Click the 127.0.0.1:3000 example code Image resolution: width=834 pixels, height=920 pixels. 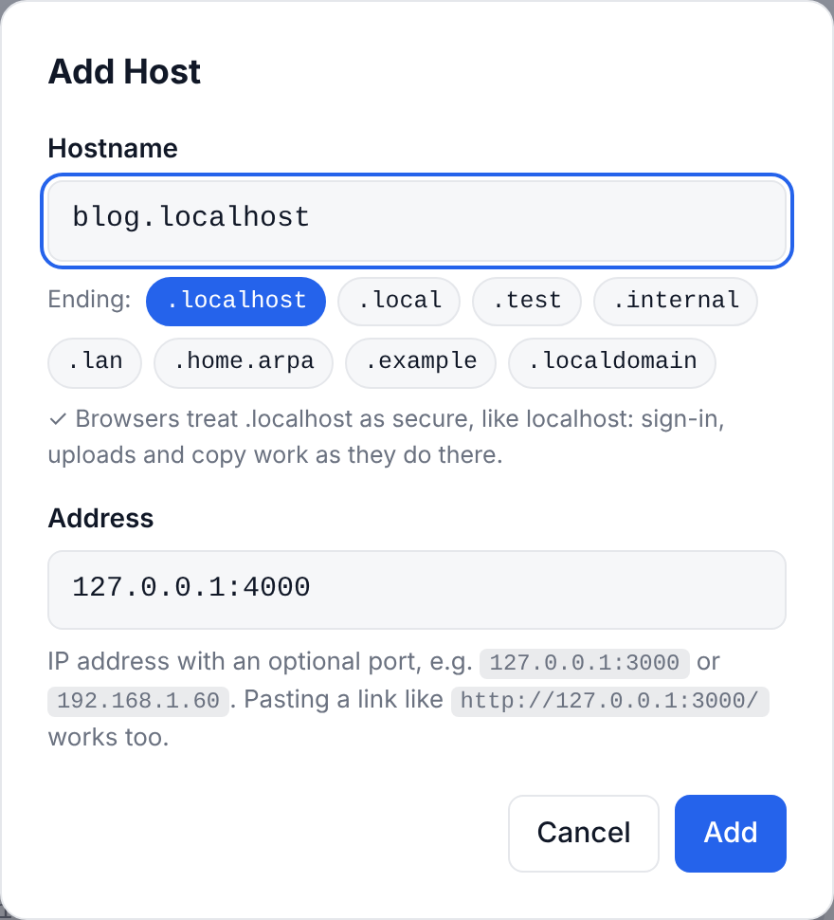tap(585, 663)
